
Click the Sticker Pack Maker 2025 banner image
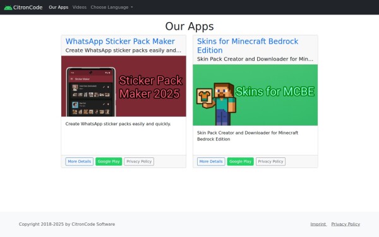pos(124,86)
